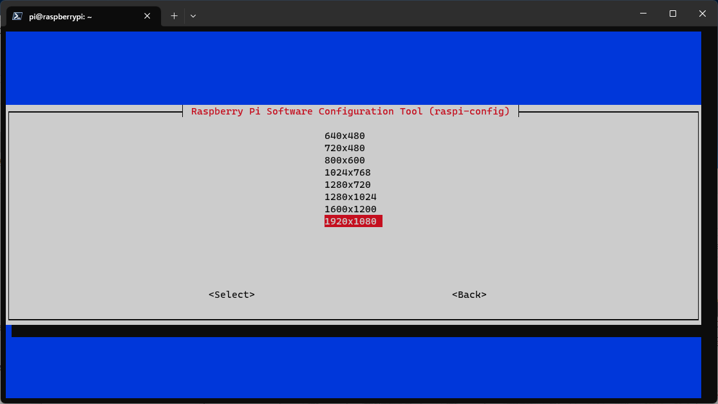The height and width of the screenshot is (404, 718).
Task: Close the terminal window
Action: point(703,14)
